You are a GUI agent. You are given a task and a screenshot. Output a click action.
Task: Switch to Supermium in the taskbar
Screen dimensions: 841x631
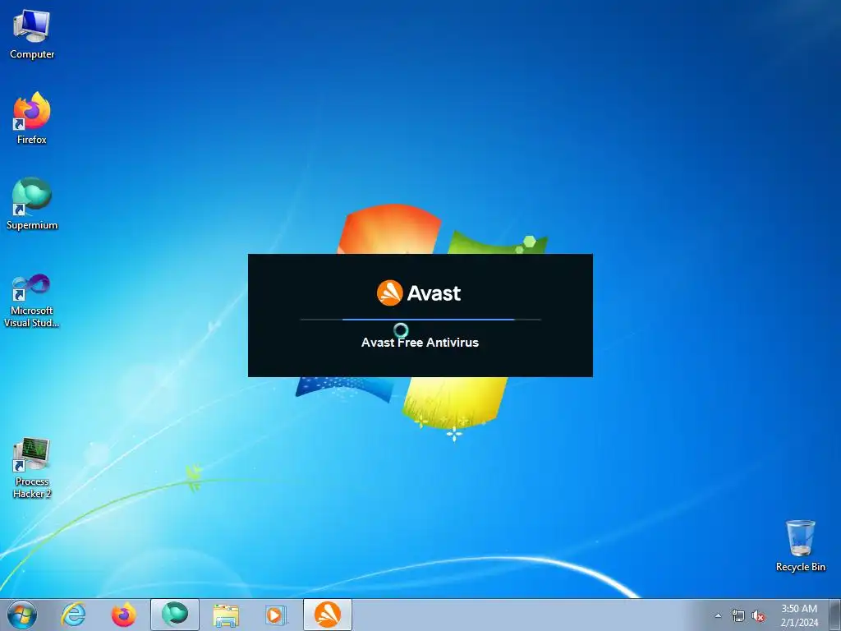coord(175,615)
